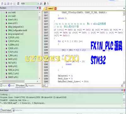Image resolution: width=126 pixels, height=114 pixels.
Task: Click Functions list scroll right arrow
Action: [37, 81]
